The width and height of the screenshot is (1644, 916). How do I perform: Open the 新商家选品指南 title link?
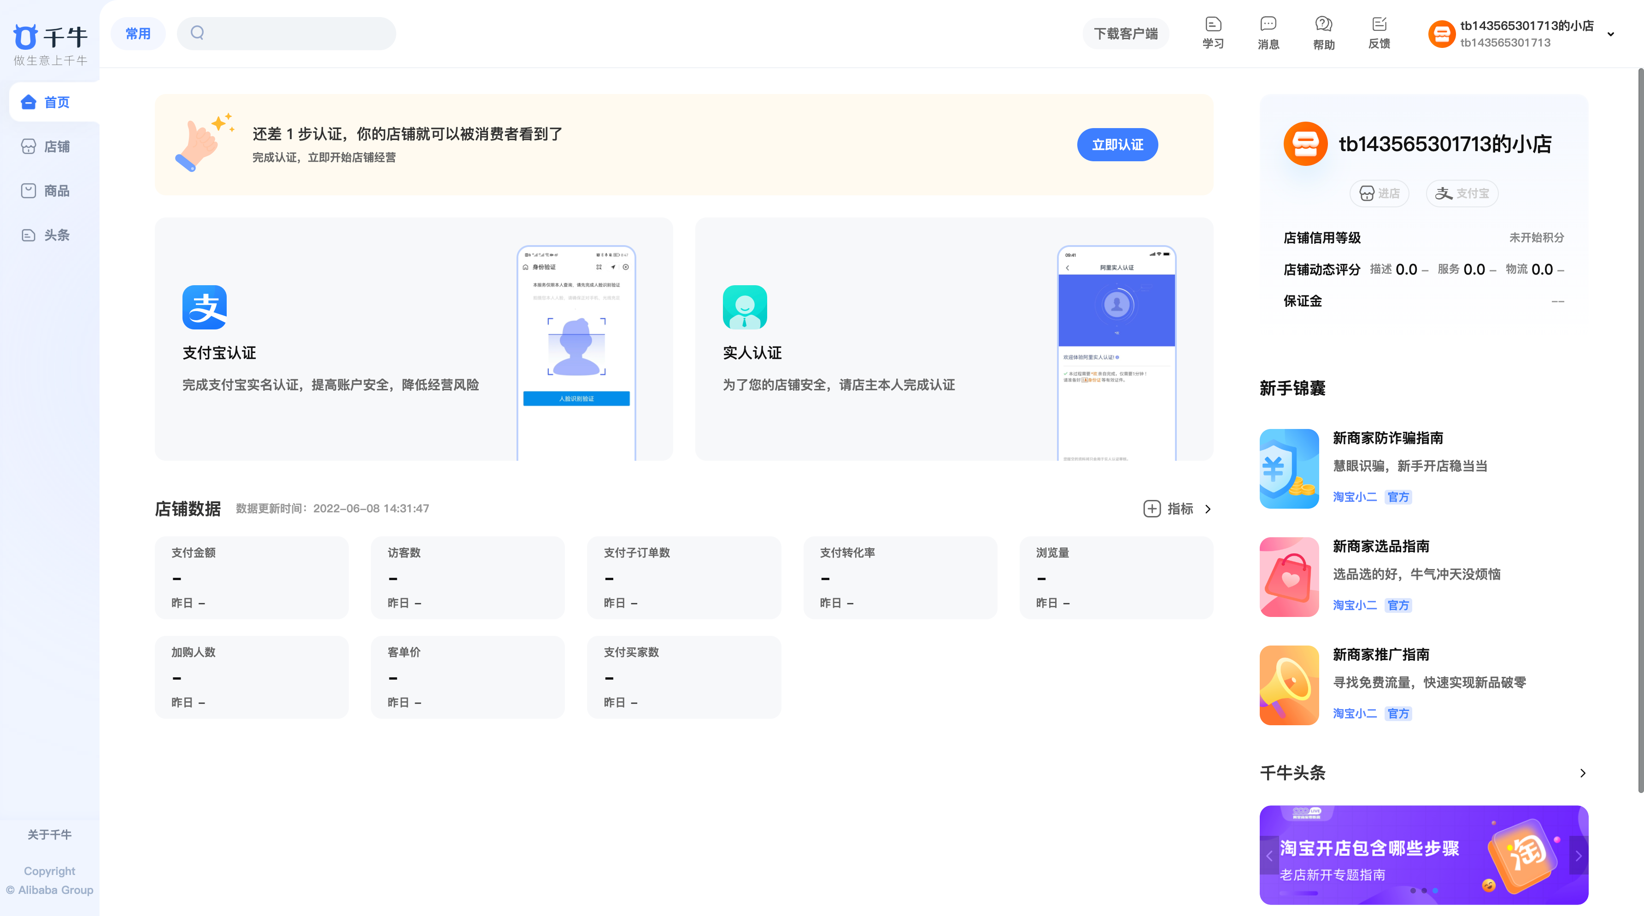tap(1381, 546)
